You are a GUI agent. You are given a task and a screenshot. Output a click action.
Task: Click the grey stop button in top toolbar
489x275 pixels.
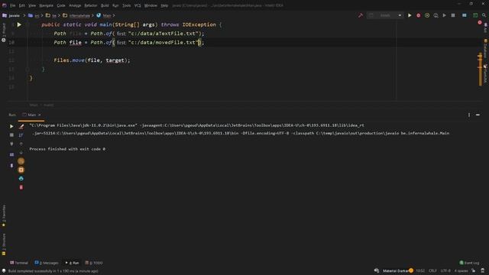(453, 15)
